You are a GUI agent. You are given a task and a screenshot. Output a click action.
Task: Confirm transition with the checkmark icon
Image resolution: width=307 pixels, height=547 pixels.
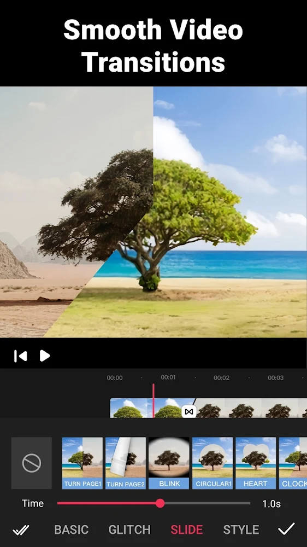coord(286,529)
